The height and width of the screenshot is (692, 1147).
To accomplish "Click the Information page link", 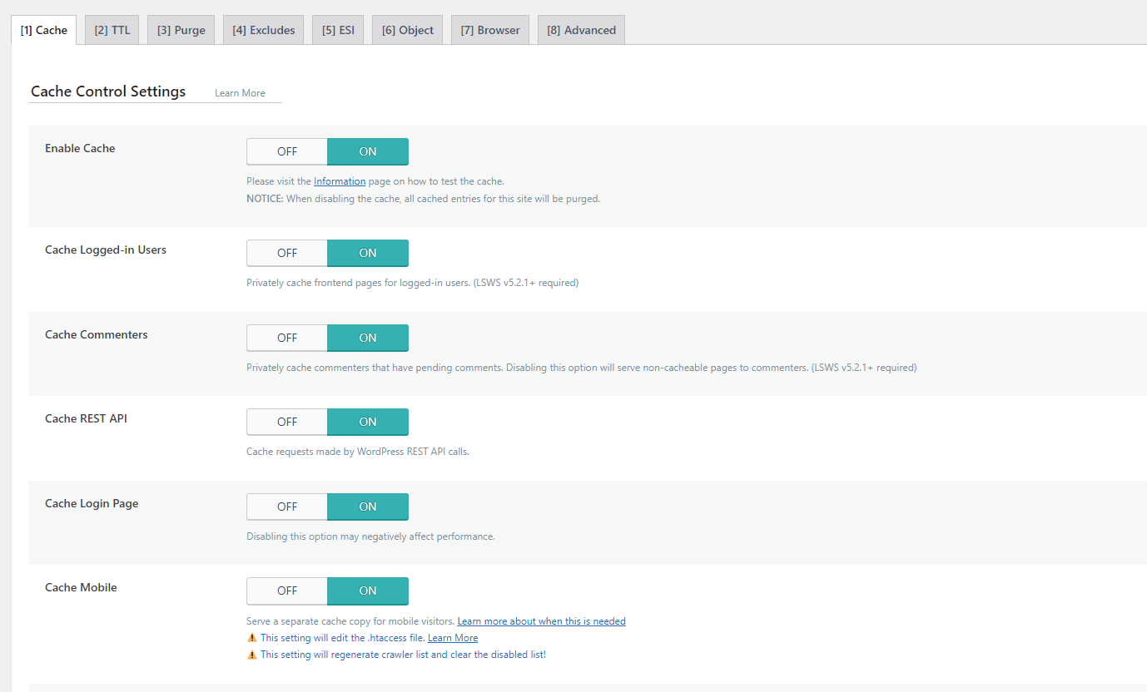I will [x=340, y=180].
